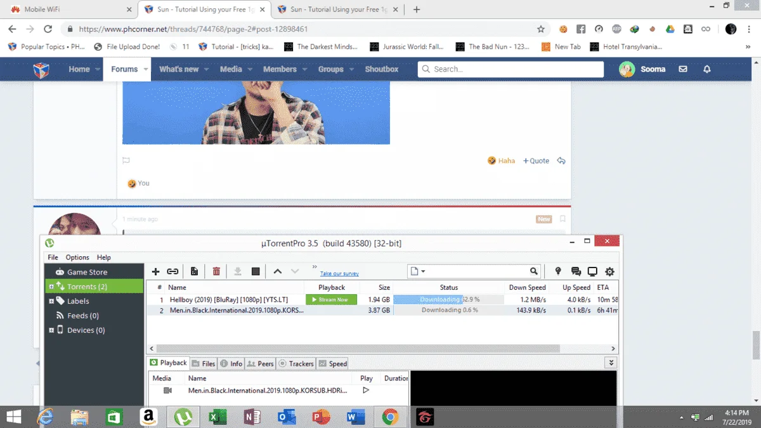761x428 pixels.
Task: Expand the Labels tree node
Action: click(51, 301)
